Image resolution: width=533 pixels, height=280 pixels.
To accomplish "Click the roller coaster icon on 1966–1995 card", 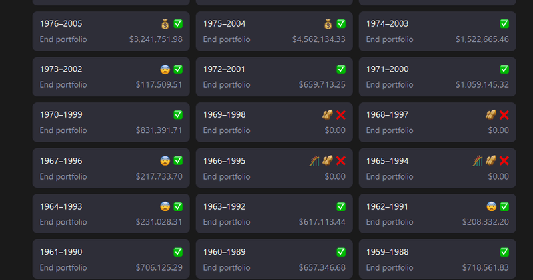I will tap(314, 160).
